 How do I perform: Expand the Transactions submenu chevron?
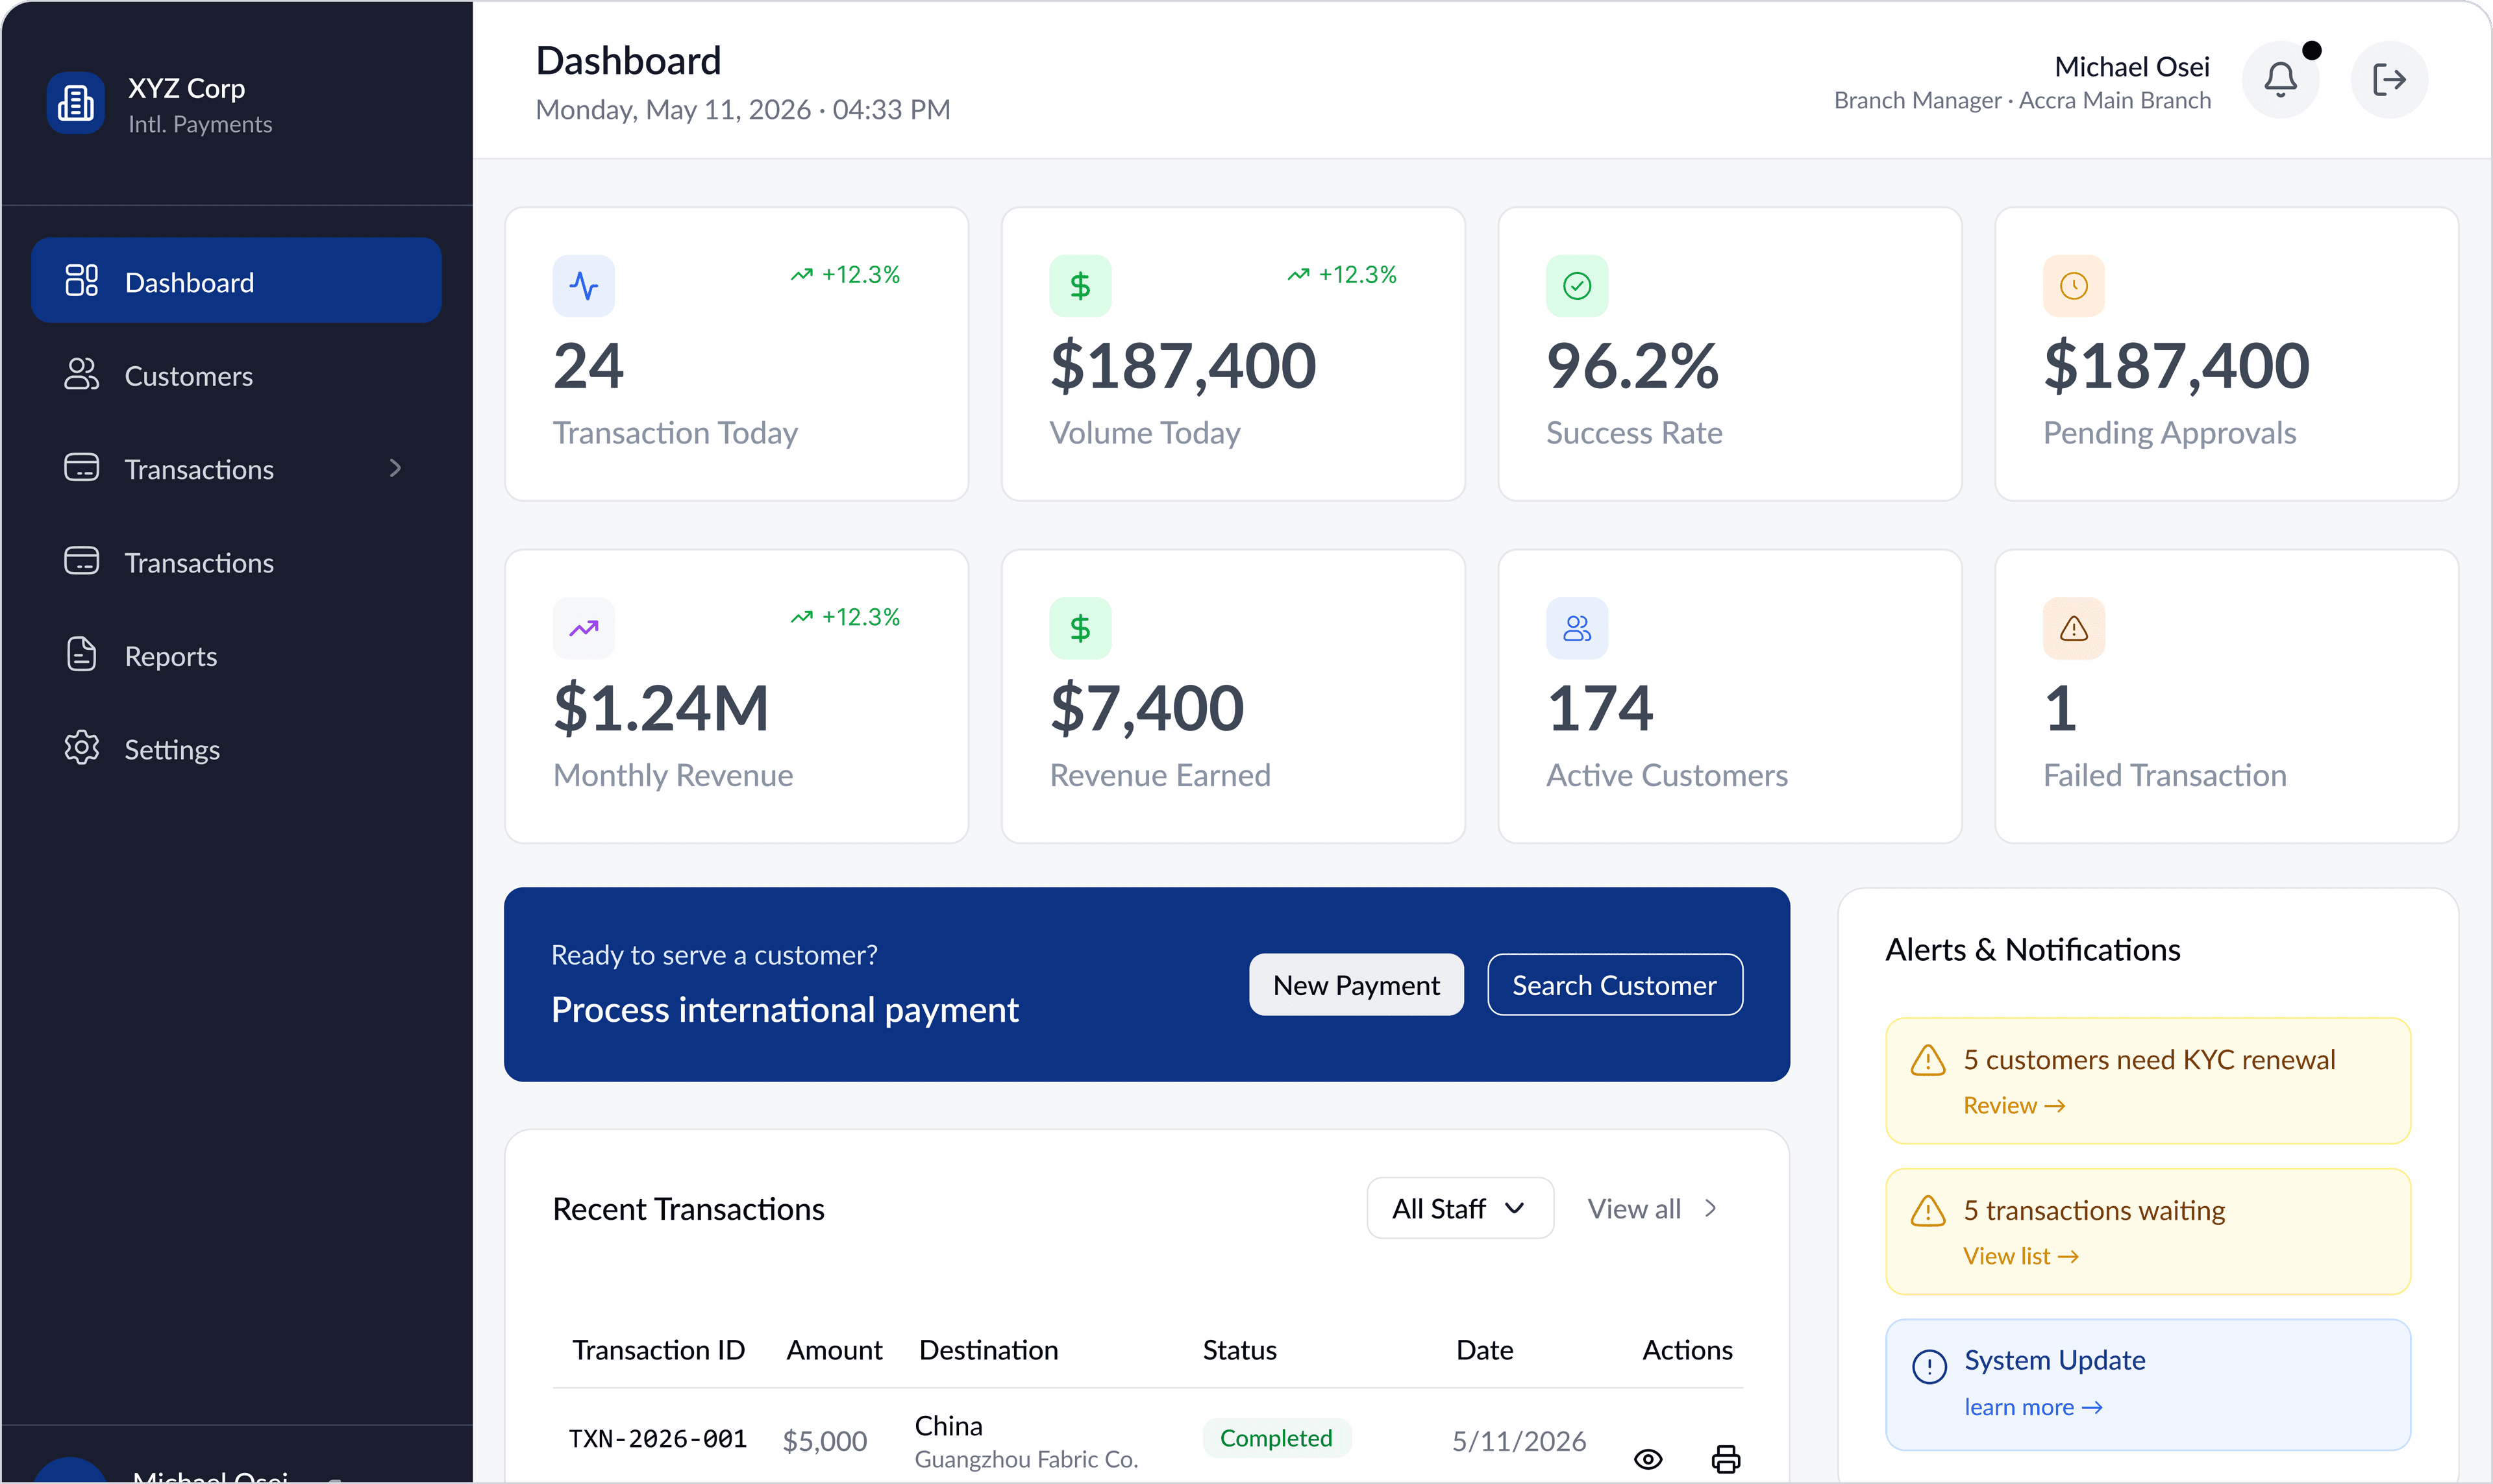pos(395,468)
